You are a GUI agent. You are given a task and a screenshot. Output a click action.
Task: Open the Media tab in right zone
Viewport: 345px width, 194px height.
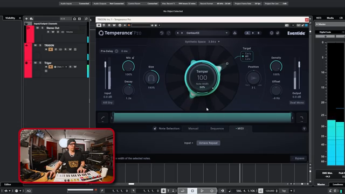(330, 18)
